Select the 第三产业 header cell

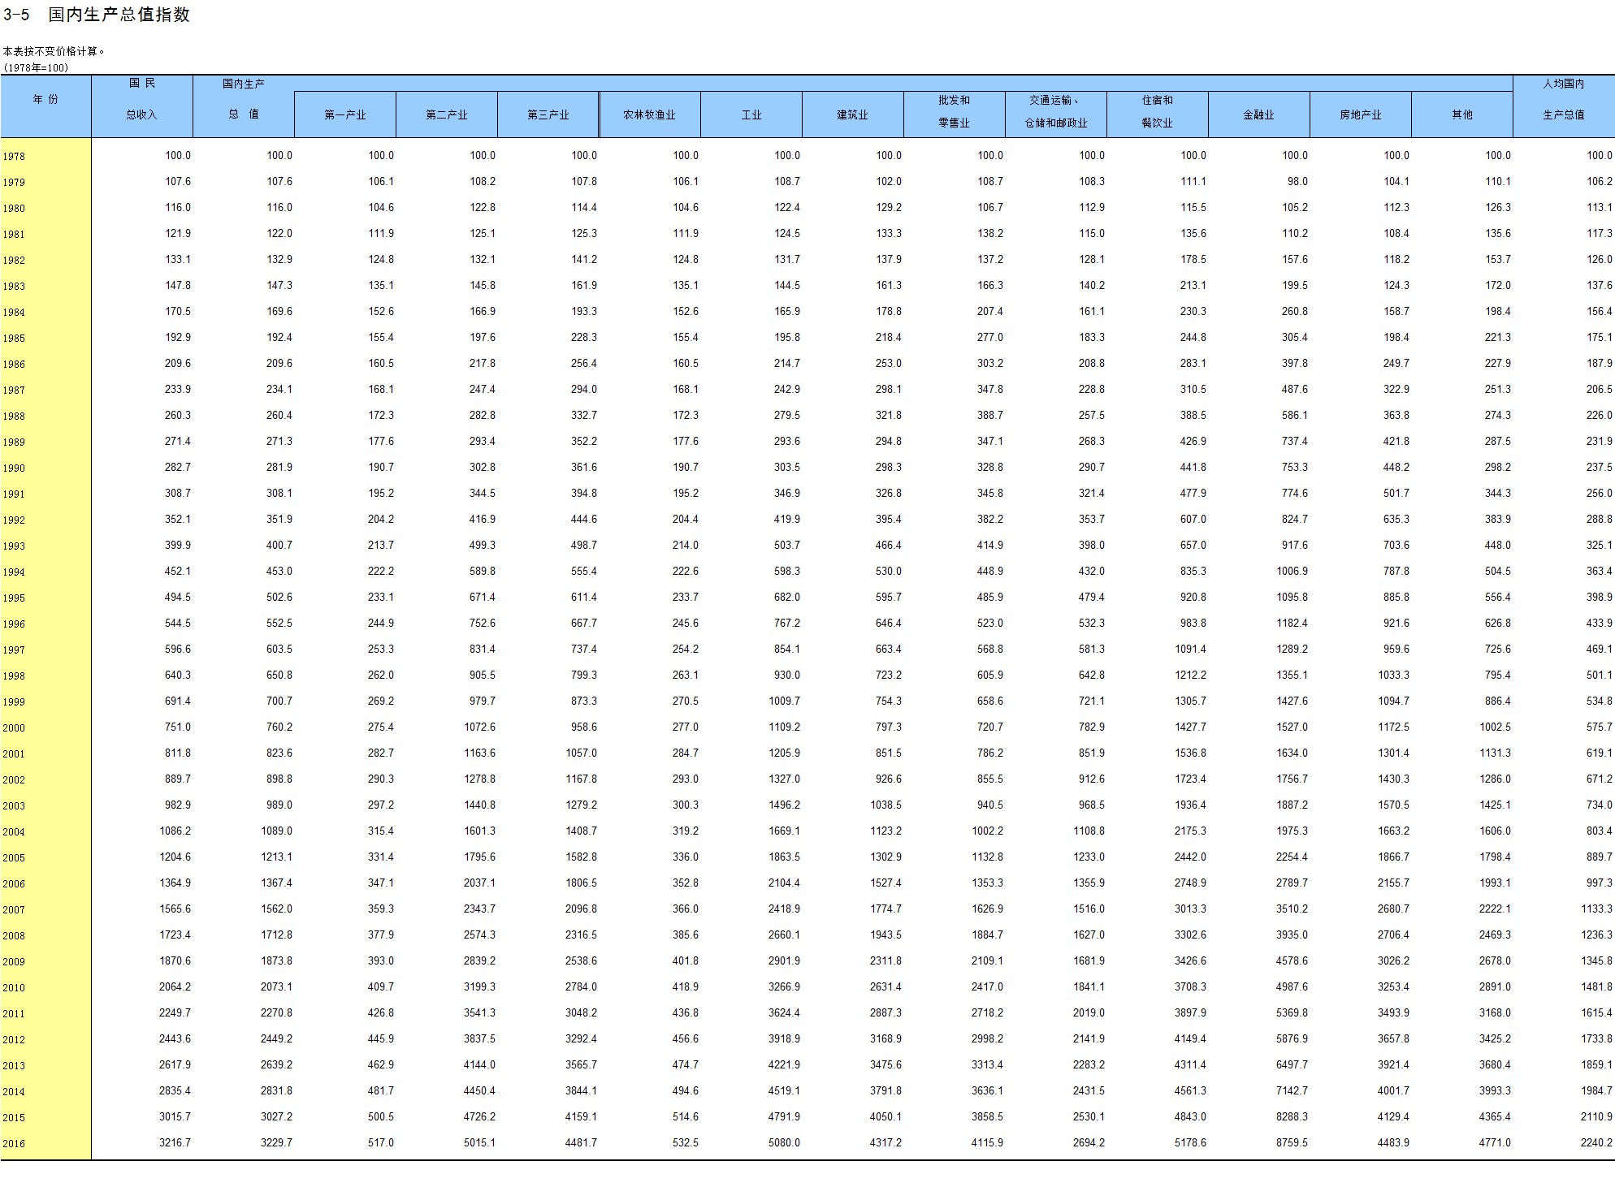548,114
